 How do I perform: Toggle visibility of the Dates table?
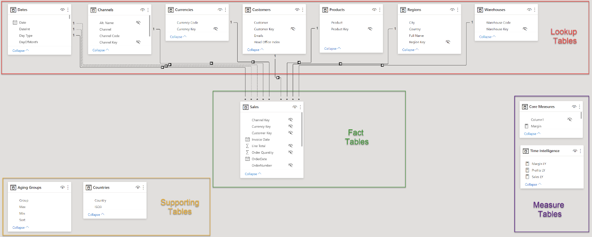tap(63, 10)
